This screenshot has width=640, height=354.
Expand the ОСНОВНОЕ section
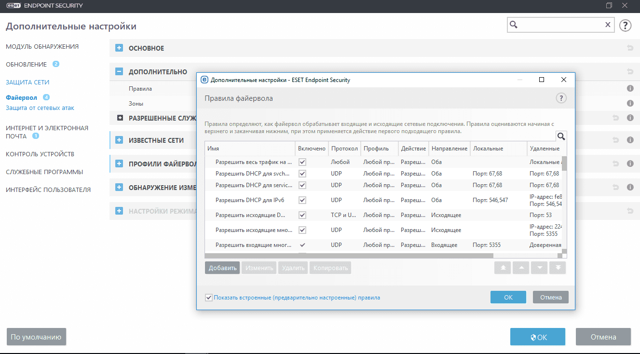pyautogui.click(x=119, y=48)
